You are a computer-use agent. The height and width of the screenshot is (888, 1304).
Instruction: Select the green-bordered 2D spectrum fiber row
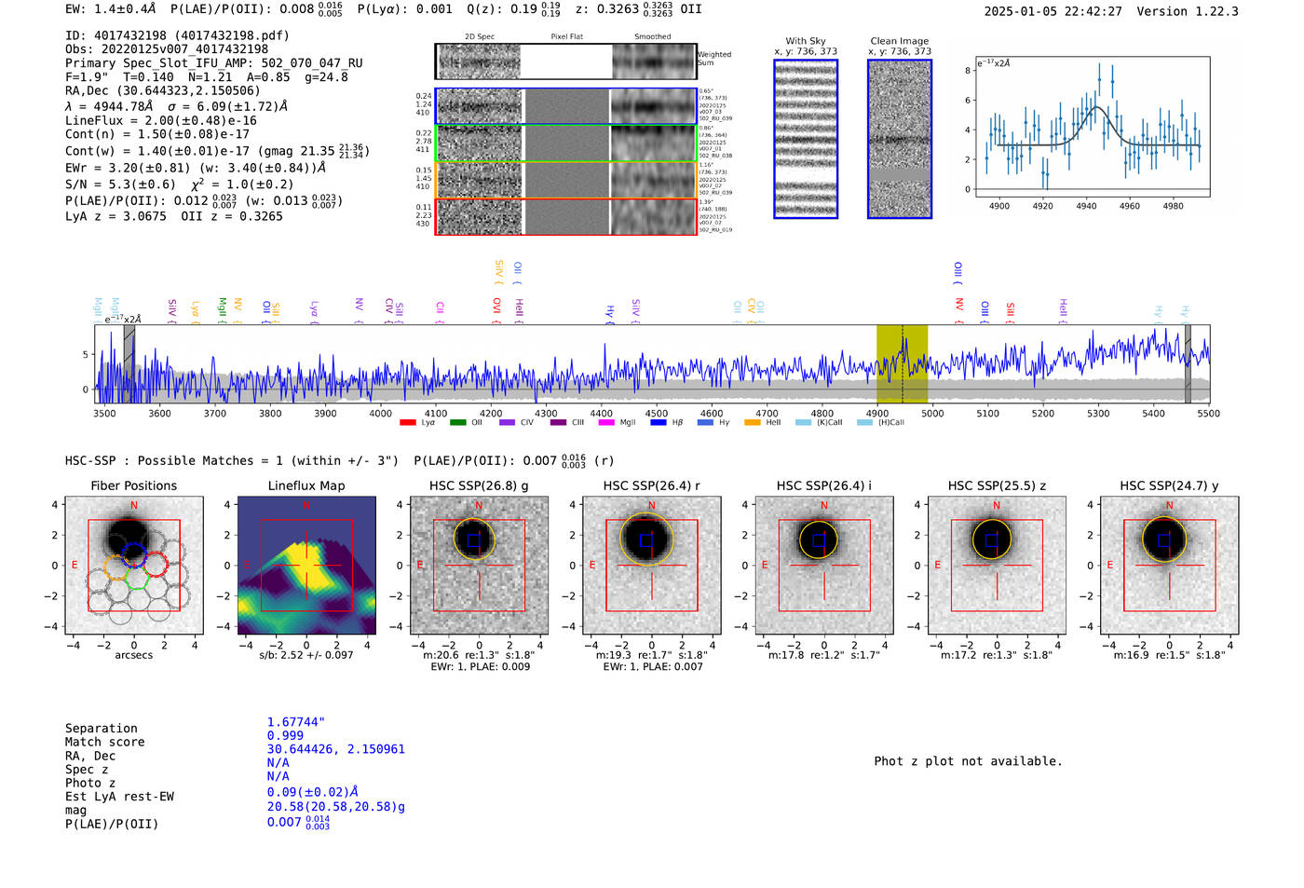[565, 143]
